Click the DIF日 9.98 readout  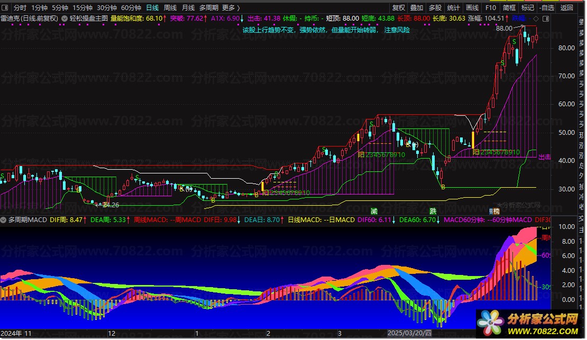(223, 220)
